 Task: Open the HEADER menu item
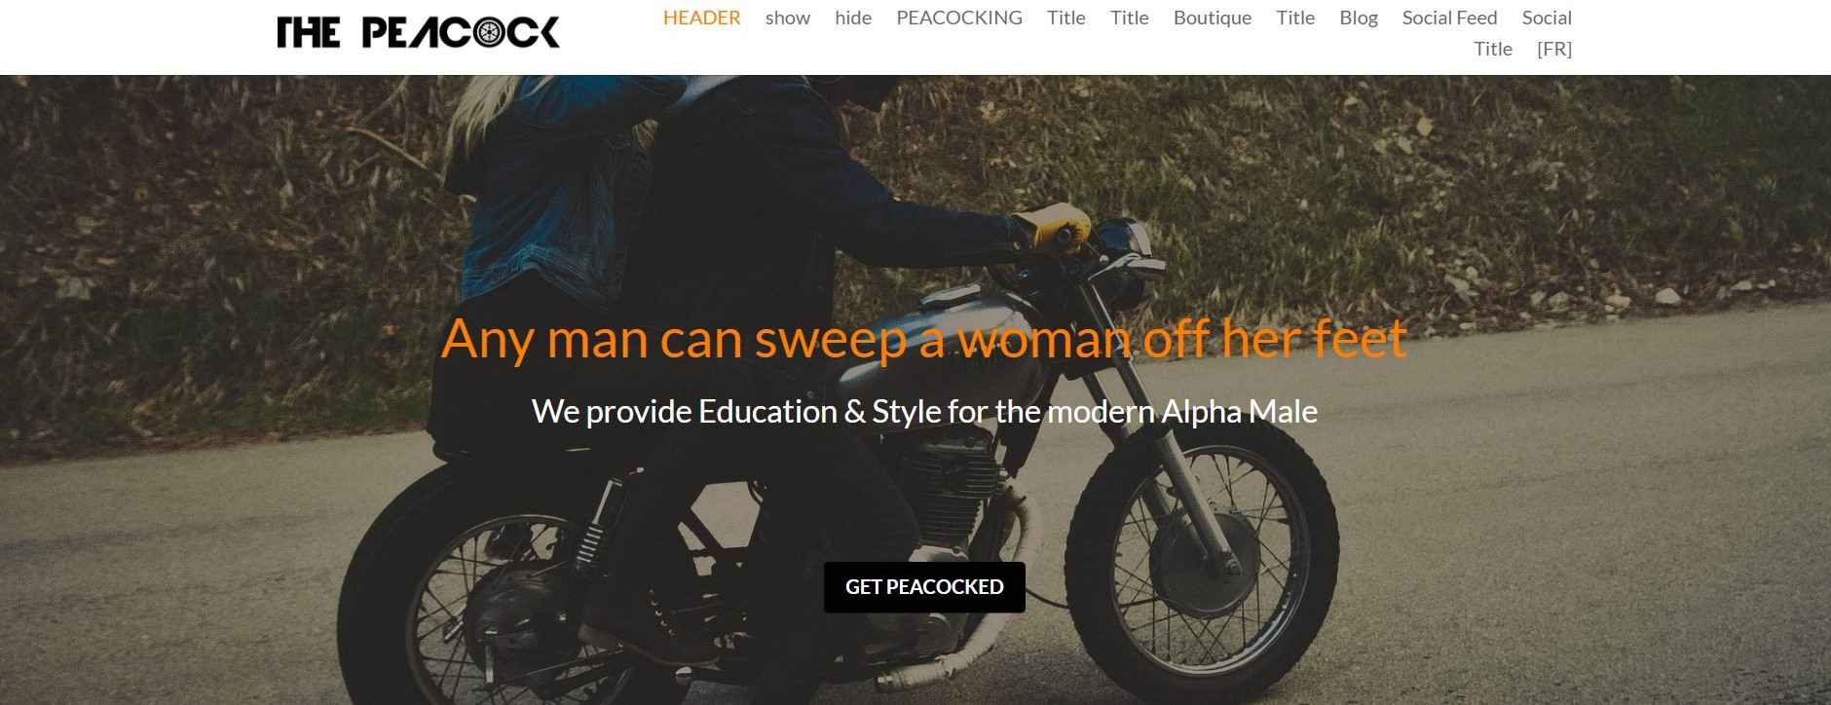pyautogui.click(x=701, y=18)
